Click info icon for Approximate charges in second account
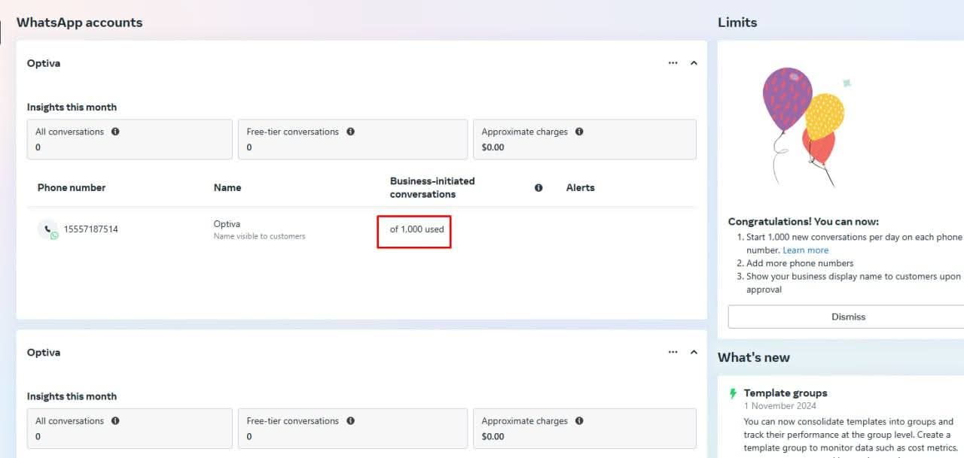964x458 pixels. (x=579, y=421)
